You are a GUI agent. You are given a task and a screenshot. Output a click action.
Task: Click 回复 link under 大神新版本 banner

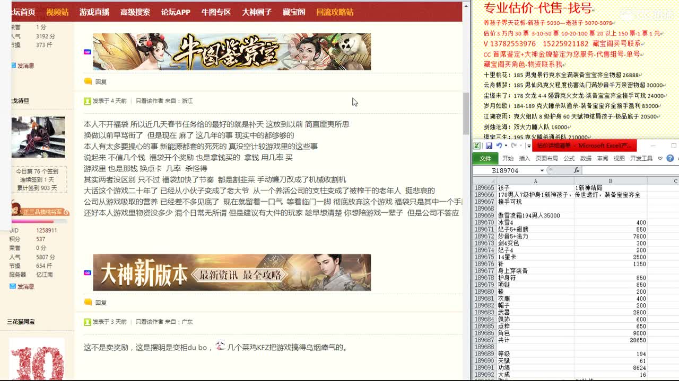(101, 302)
